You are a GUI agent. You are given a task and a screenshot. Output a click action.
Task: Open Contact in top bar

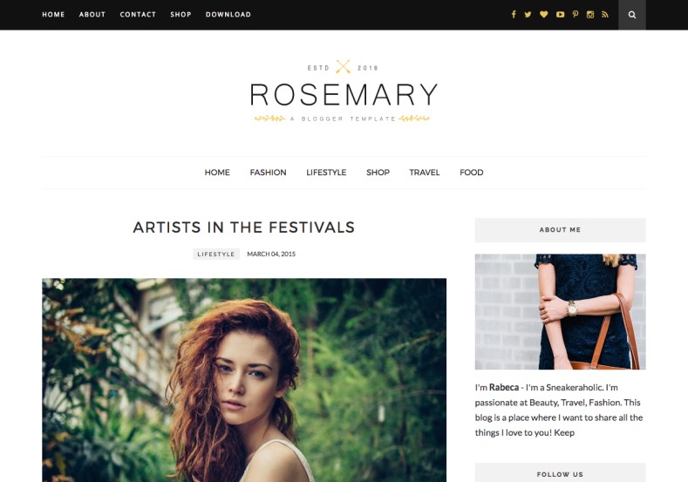[138, 15]
